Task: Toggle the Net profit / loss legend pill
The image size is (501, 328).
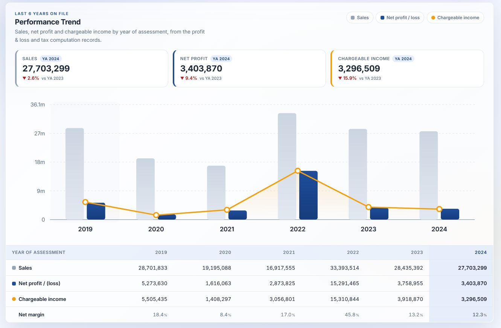Action: coord(400,18)
